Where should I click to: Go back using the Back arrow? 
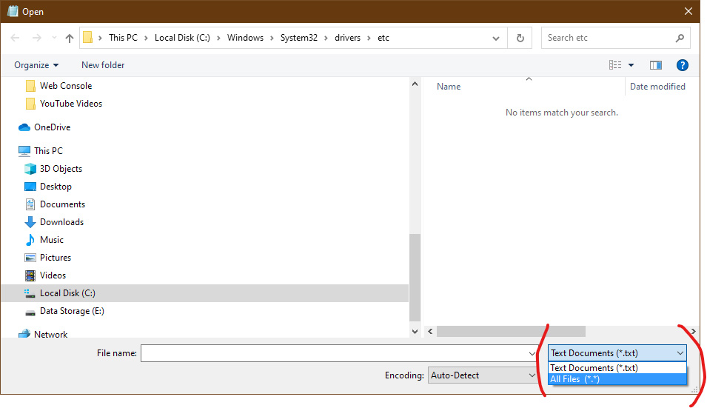(x=15, y=38)
